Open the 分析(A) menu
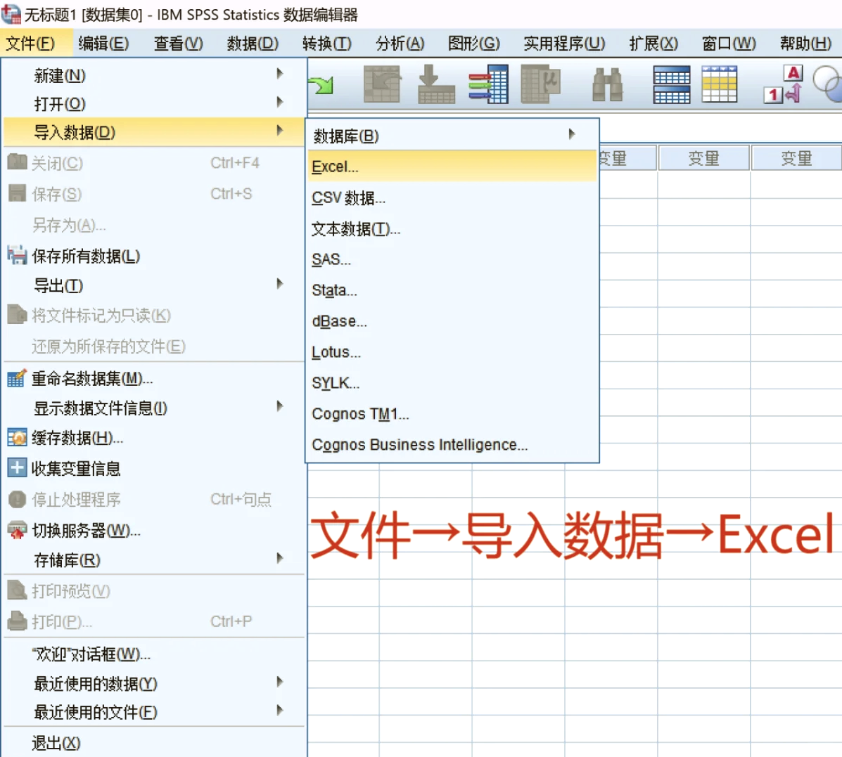The height and width of the screenshot is (757, 842). (400, 44)
